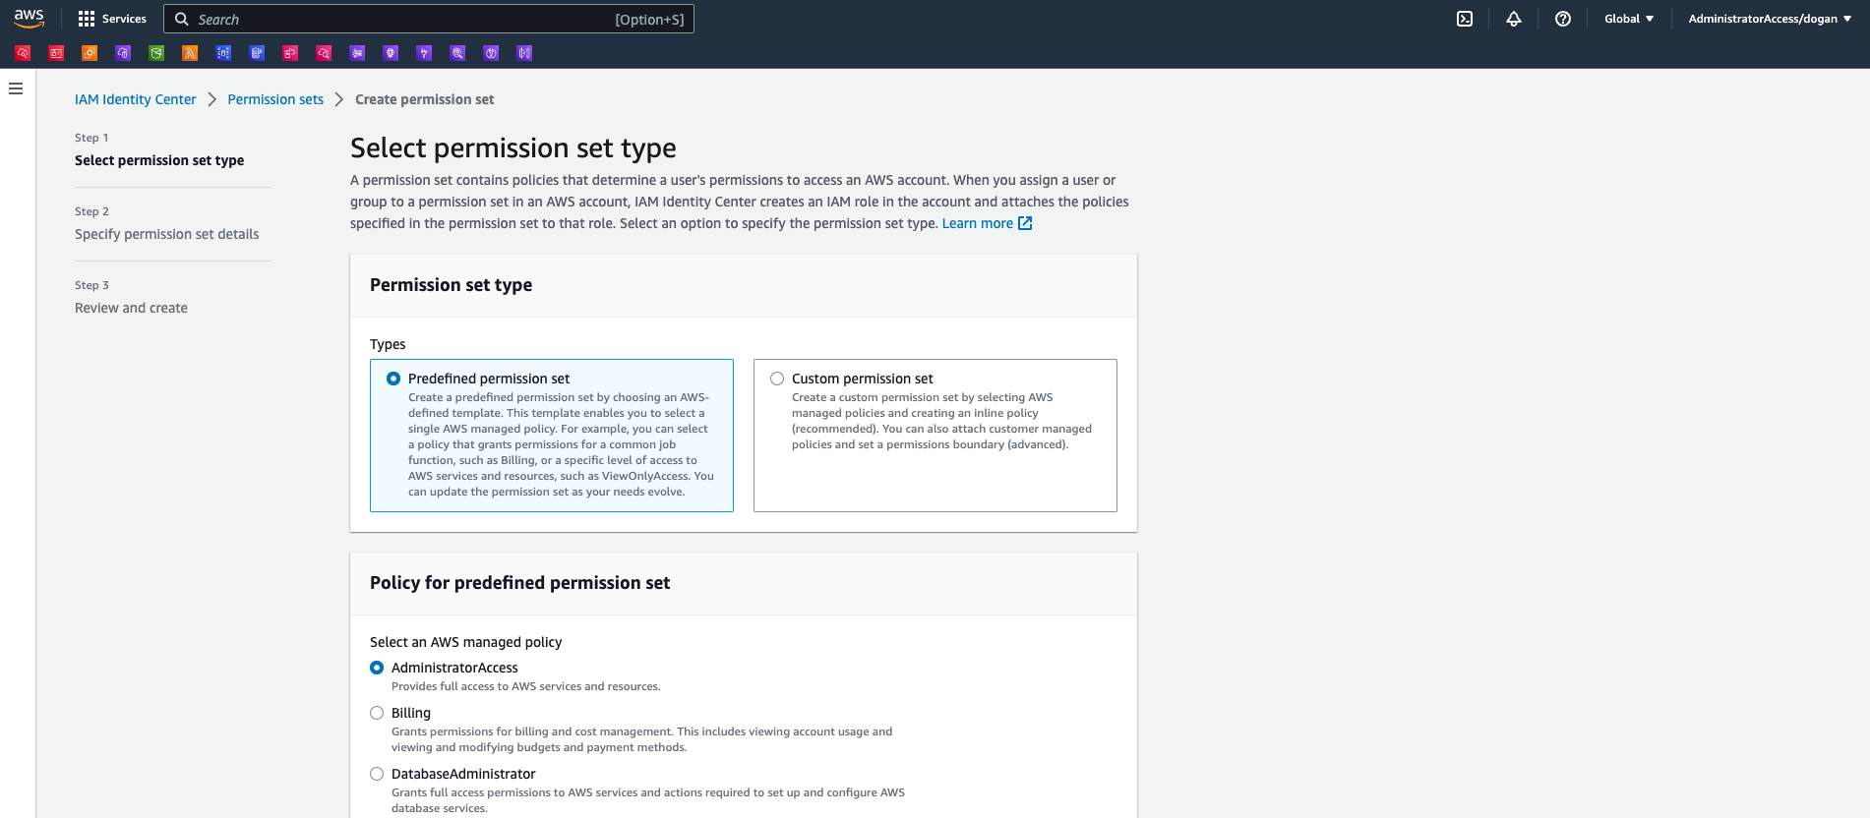Click the Select permission set type page title
The image size is (1870, 818).
(x=513, y=147)
